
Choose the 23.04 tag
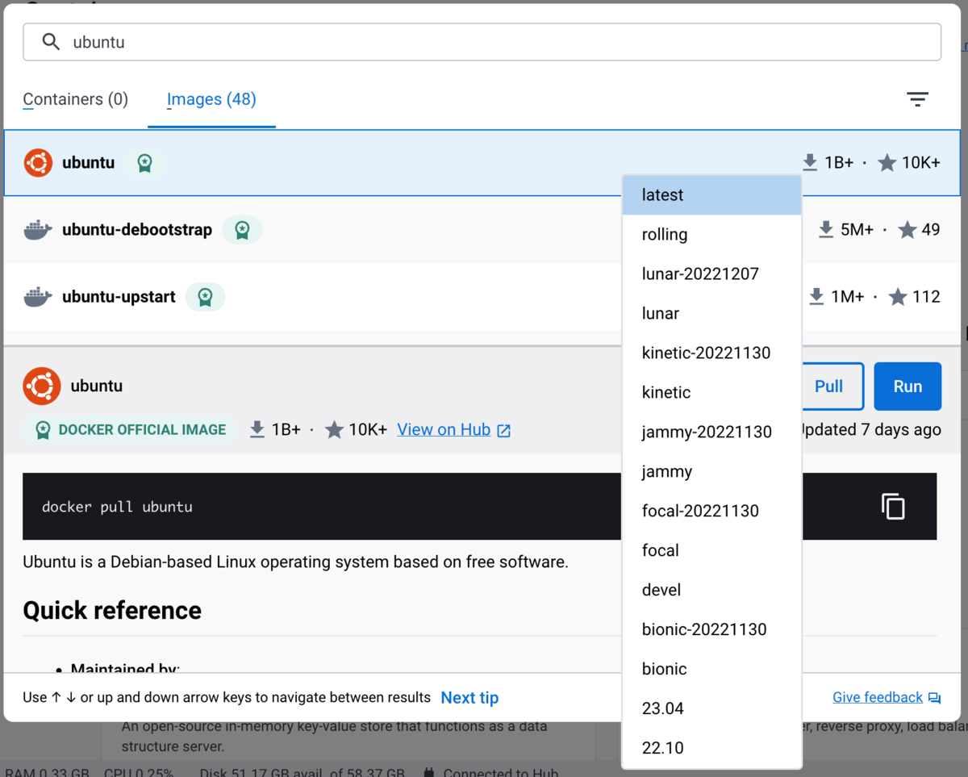(x=711, y=709)
